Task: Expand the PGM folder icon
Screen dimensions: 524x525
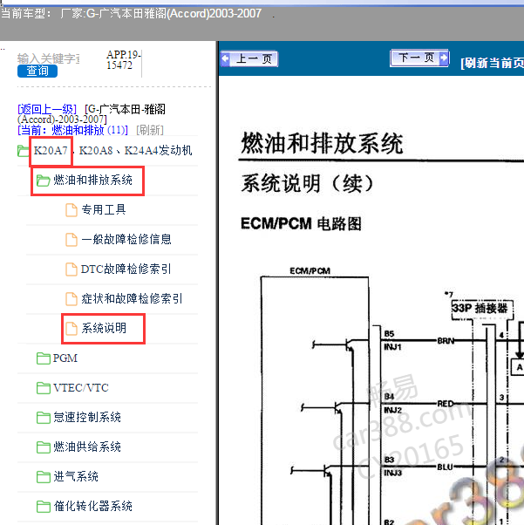Action: pos(44,358)
